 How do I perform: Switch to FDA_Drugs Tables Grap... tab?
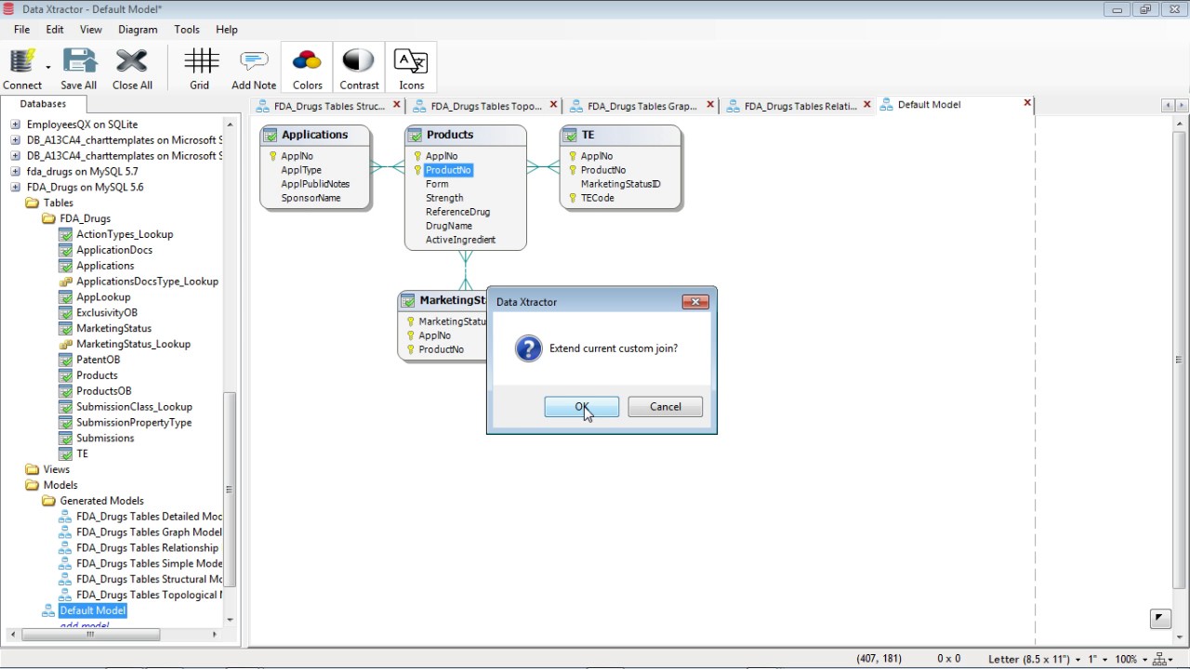pyautogui.click(x=642, y=106)
